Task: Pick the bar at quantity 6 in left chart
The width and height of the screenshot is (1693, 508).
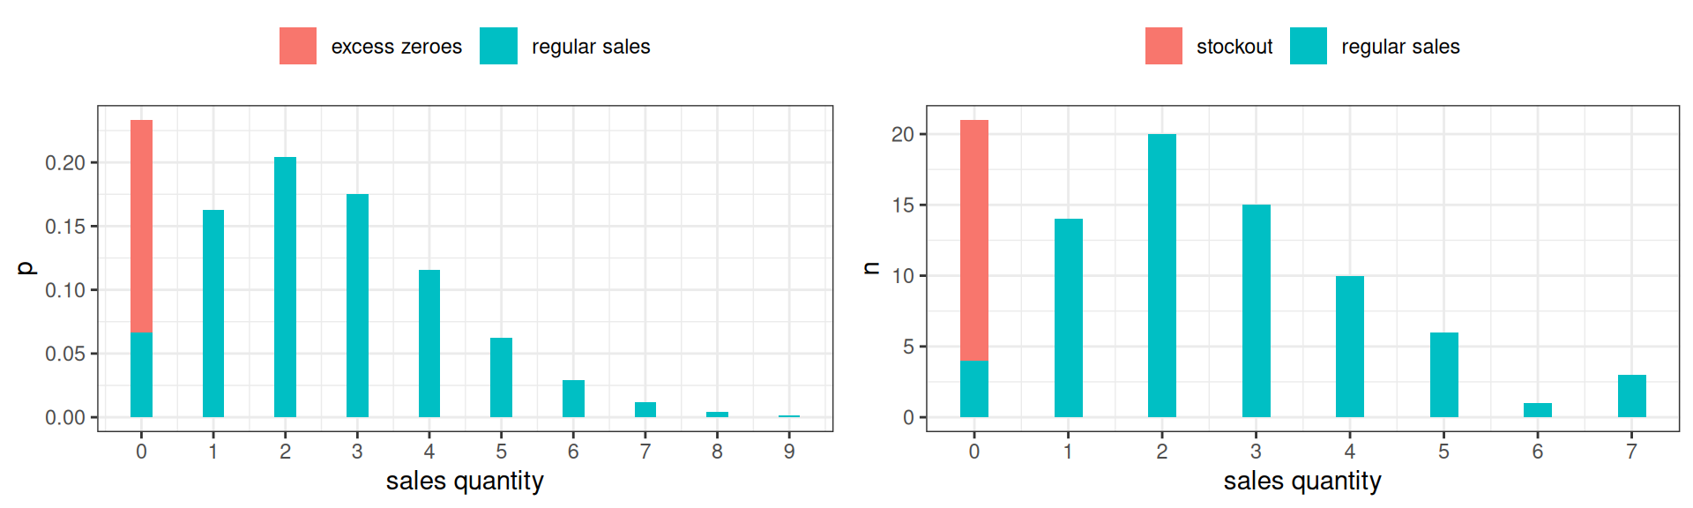Action: (573, 399)
